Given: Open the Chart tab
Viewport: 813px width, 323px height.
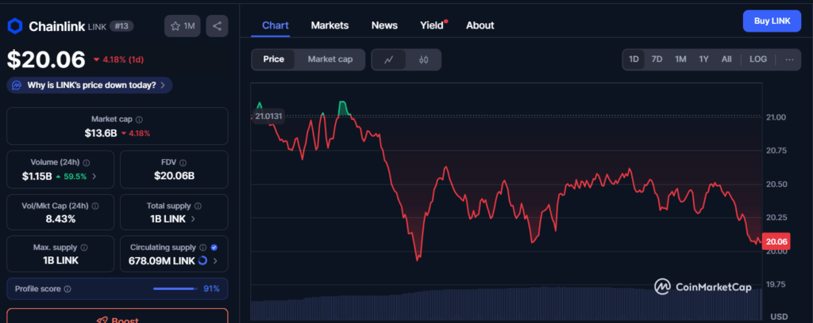Looking at the screenshot, I should pos(275,25).
